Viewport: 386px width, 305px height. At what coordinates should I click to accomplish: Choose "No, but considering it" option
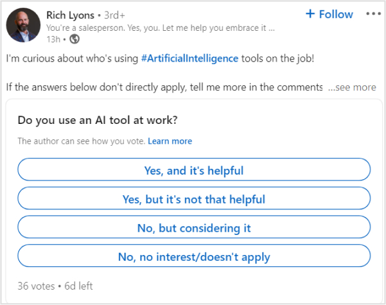[194, 228]
